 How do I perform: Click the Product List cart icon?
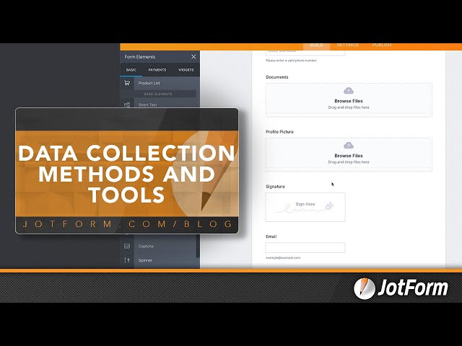pos(127,83)
